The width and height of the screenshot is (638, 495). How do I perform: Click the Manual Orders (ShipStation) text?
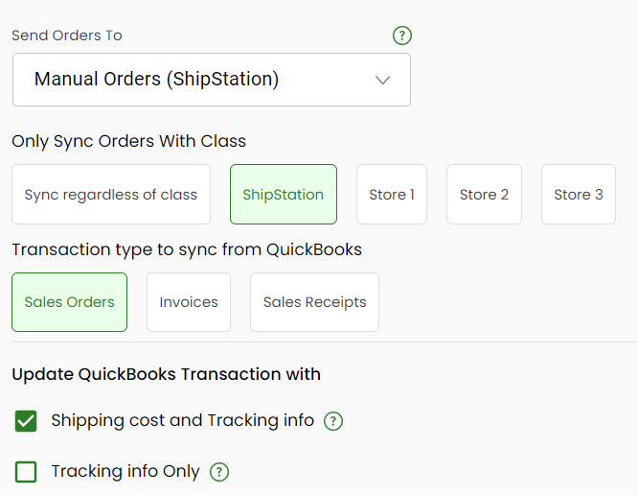tap(157, 79)
